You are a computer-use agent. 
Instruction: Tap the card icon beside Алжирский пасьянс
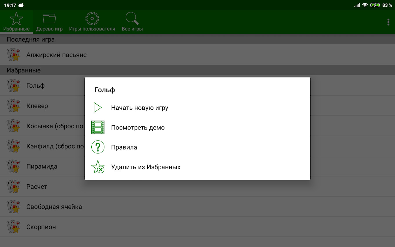click(13, 55)
